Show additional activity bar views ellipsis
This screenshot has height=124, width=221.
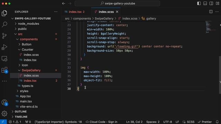4,81
